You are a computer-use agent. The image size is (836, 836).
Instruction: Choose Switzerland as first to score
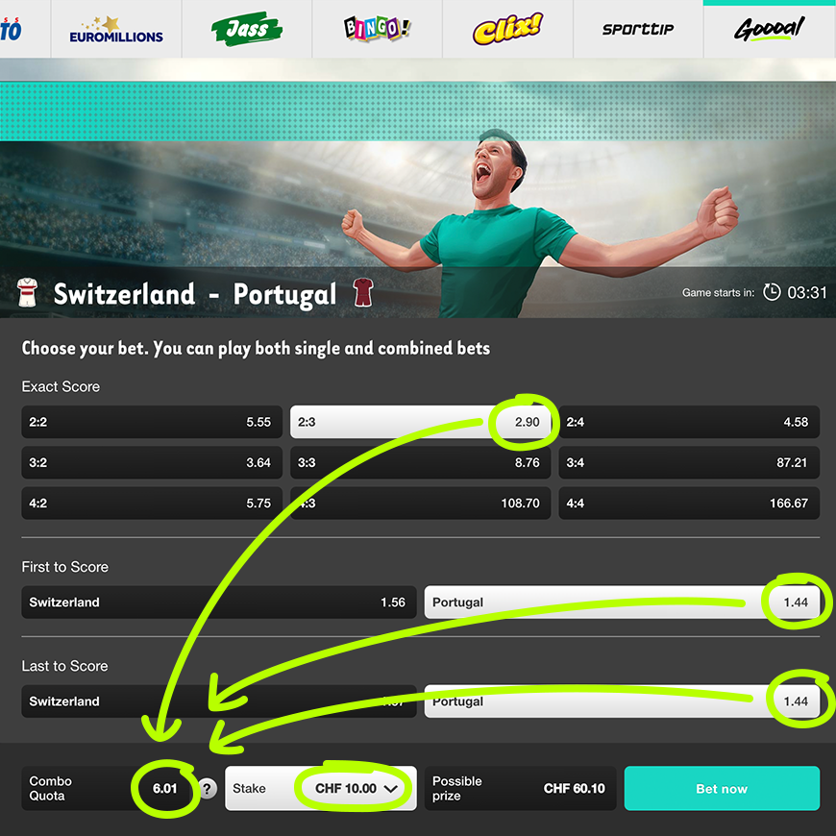[218, 602]
